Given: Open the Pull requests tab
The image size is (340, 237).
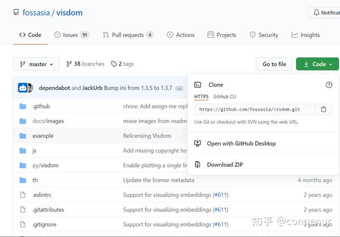Looking at the screenshot, I should pos(128,35).
